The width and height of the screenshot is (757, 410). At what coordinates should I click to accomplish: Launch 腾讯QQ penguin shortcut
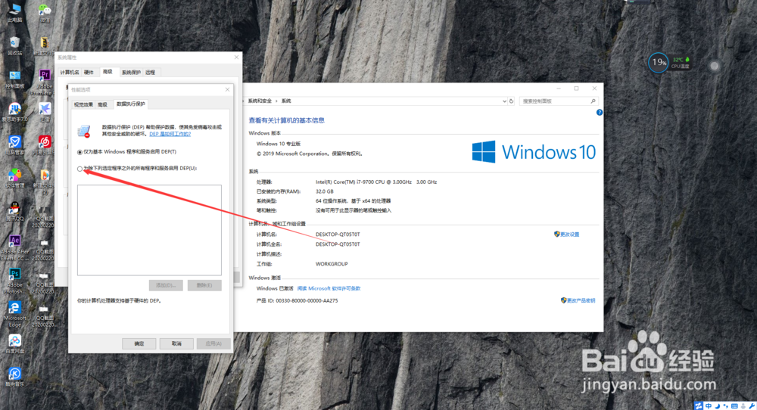[x=14, y=211]
